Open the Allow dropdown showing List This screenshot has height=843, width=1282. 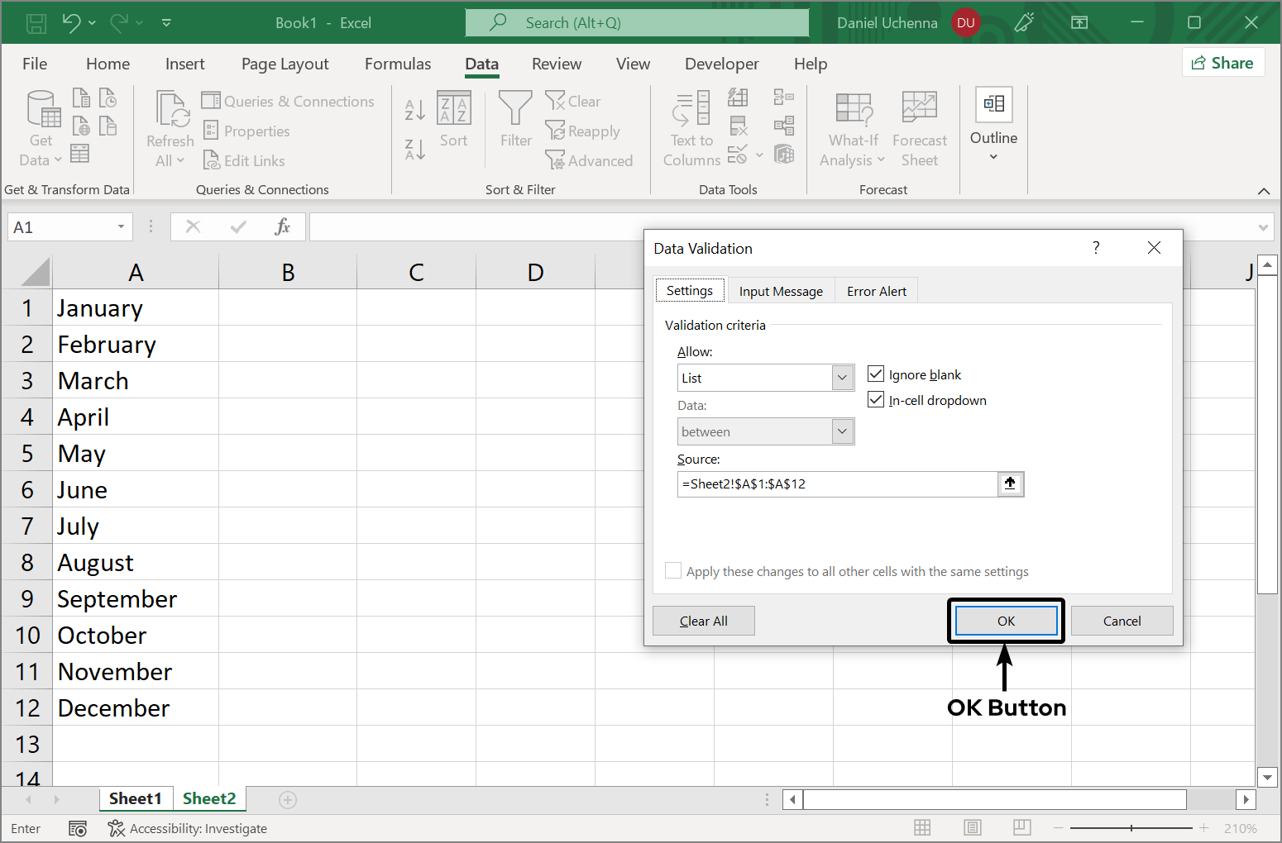click(x=842, y=377)
